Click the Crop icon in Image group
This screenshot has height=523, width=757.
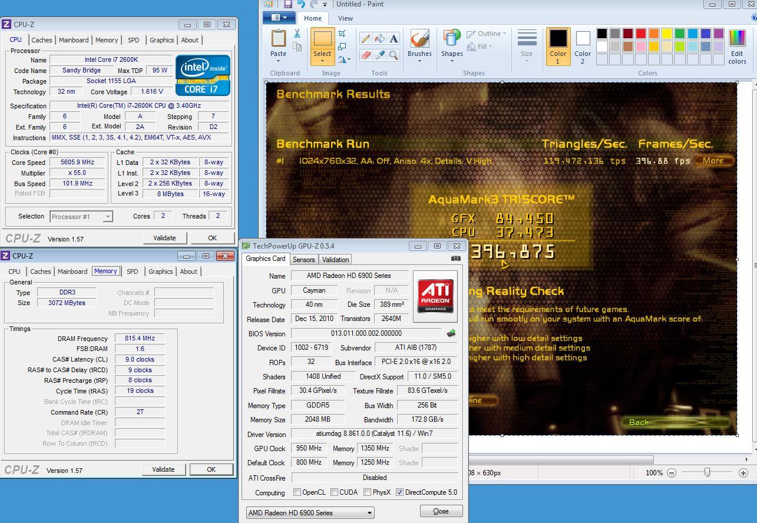pyautogui.click(x=342, y=34)
